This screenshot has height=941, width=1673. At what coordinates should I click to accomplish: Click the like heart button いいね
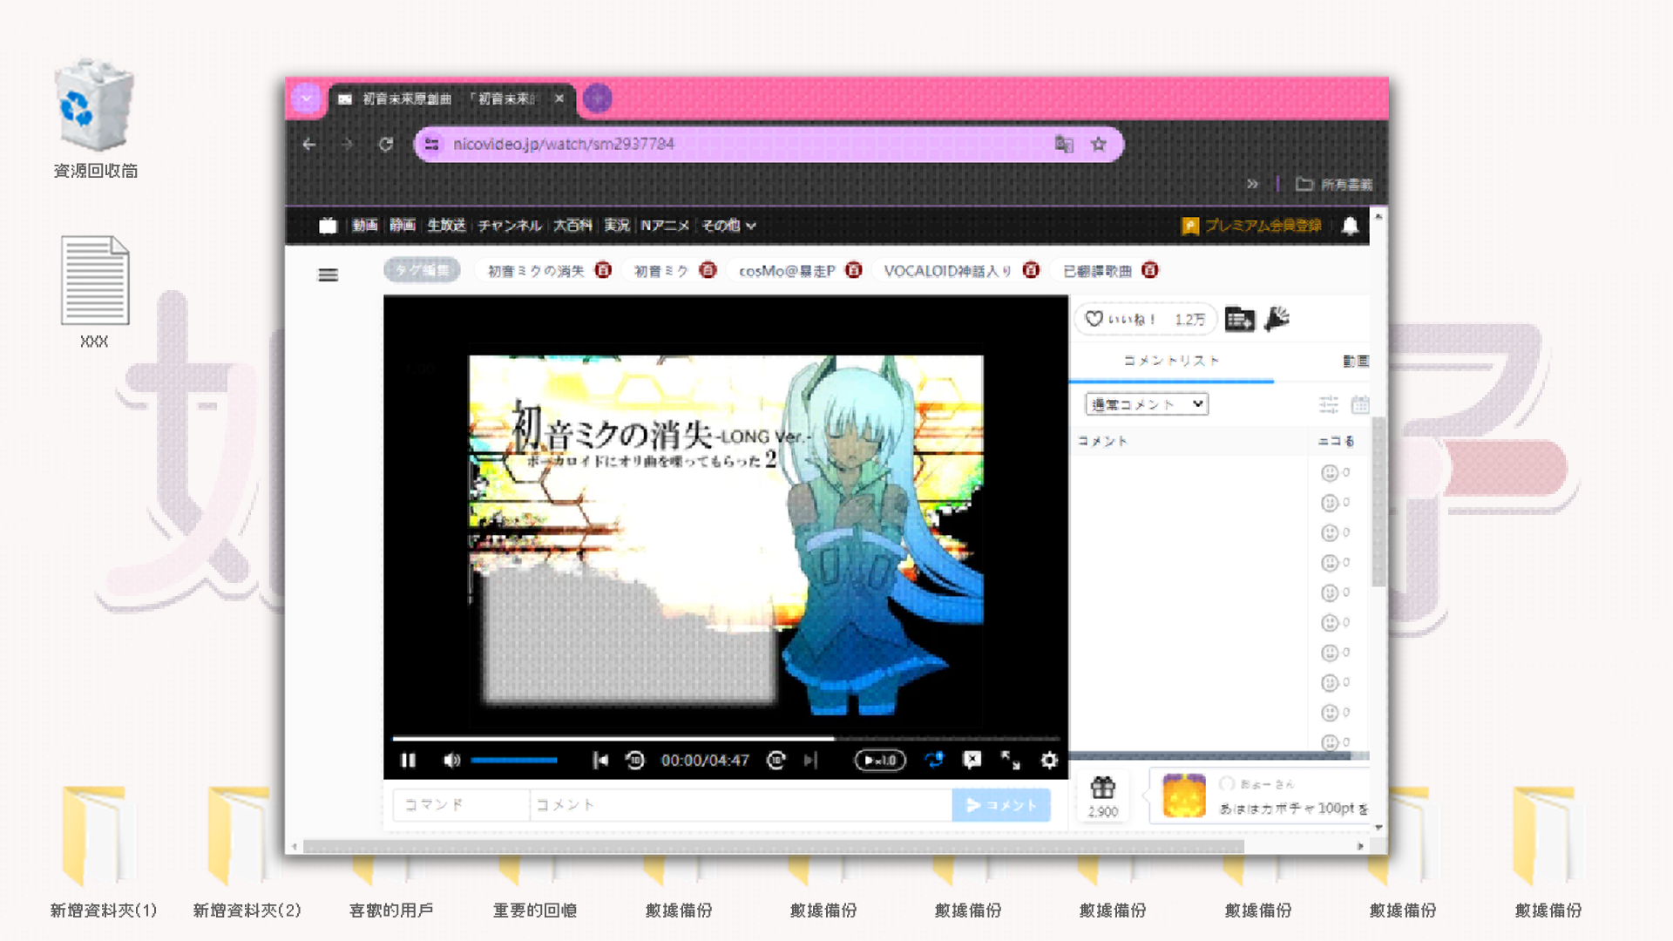tap(1145, 320)
